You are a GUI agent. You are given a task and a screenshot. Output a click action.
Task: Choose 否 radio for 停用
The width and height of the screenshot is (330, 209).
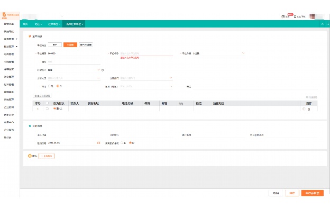pyautogui.click(x=58, y=86)
